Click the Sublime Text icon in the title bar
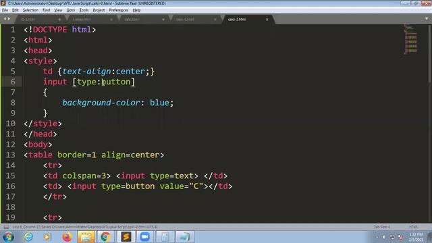This screenshot has height=243, width=432. tap(3, 3)
